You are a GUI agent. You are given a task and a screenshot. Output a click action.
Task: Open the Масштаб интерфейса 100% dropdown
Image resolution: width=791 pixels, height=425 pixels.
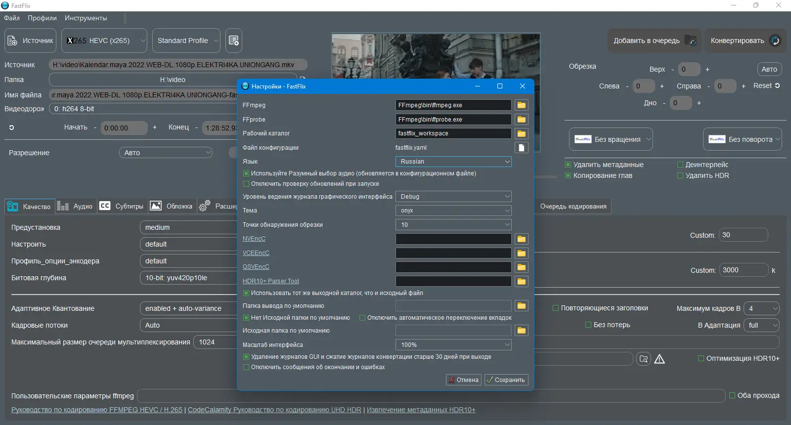pyautogui.click(x=453, y=345)
